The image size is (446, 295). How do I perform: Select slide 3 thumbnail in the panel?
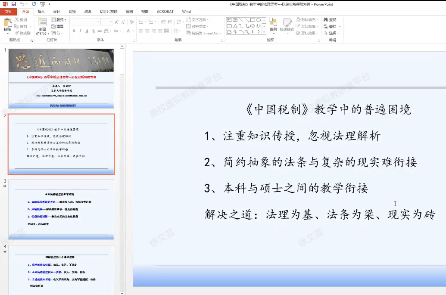coord(61,209)
